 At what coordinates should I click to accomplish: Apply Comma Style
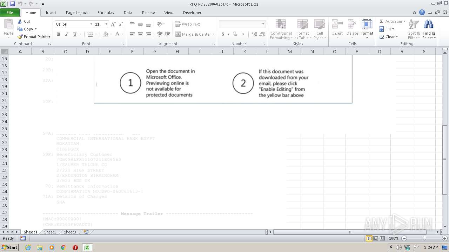point(243,34)
